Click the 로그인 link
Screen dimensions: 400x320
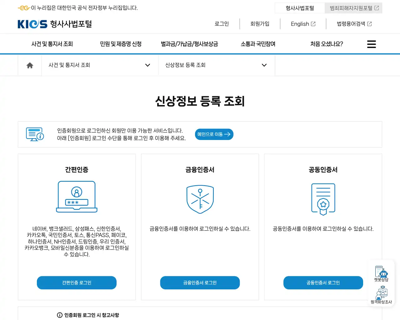[x=222, y=24]
